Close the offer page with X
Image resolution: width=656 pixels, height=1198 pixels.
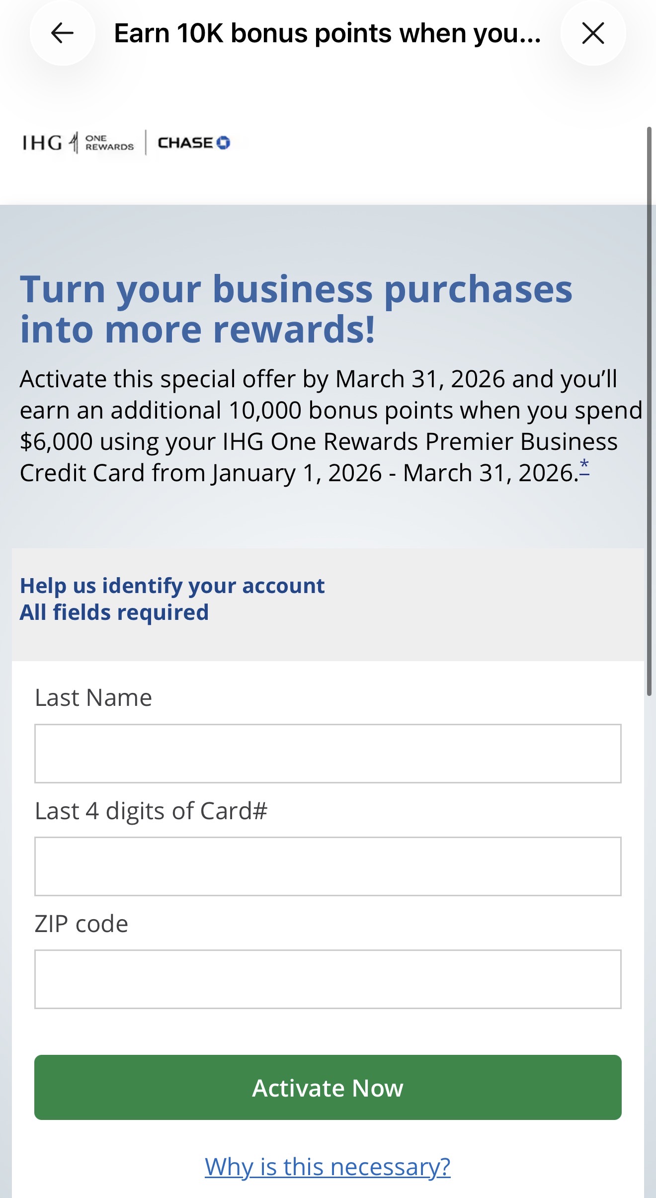[593, 33]
